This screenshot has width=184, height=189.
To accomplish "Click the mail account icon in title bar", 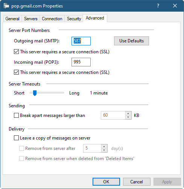I will pos(6,6).
